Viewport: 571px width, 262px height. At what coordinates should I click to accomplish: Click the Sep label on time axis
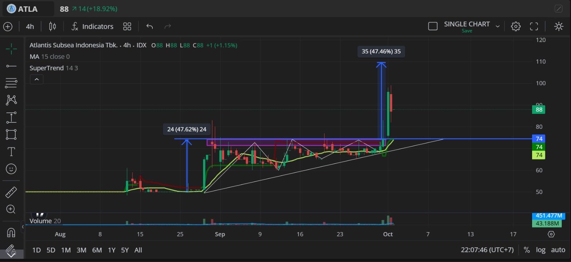coord(220,234)
